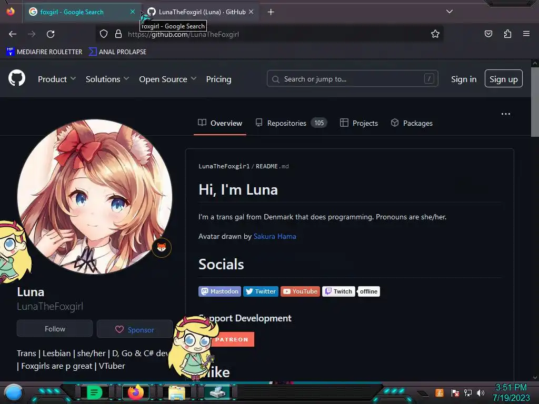Click the shield tracking protection icon

tap(104, 34)
